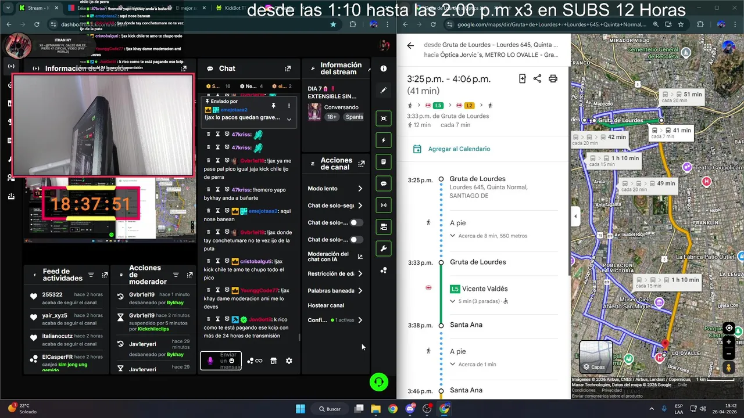Zoom out on the map
Image resolution: width=744 pixels, height=418 pixels.
click(x=729, y=353)
